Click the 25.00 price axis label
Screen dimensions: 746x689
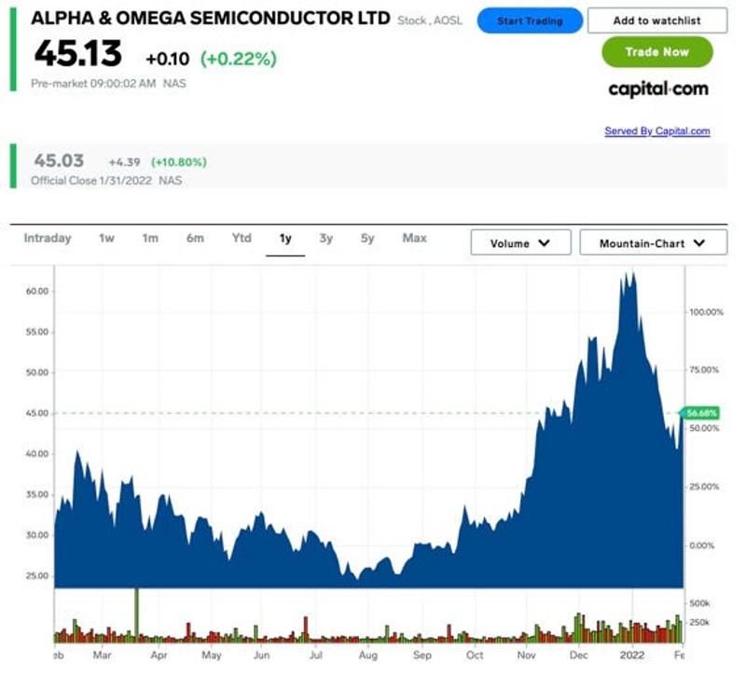tap(37, 576)
